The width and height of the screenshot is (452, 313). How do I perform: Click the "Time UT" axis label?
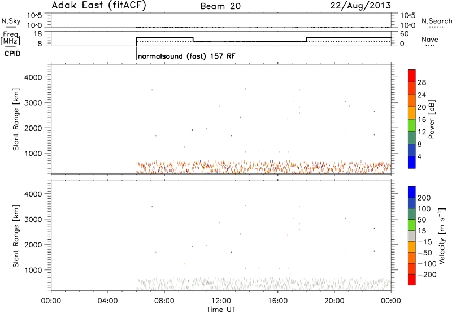[x=221, y=310]
